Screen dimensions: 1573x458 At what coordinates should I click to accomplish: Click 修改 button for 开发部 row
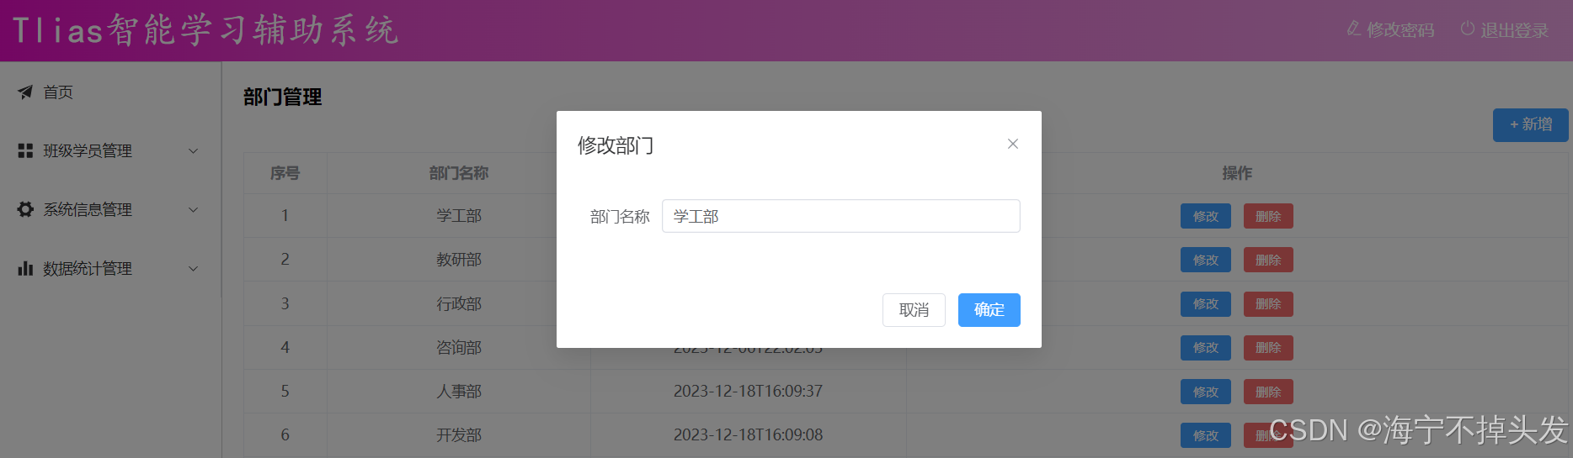[1205, 435]
